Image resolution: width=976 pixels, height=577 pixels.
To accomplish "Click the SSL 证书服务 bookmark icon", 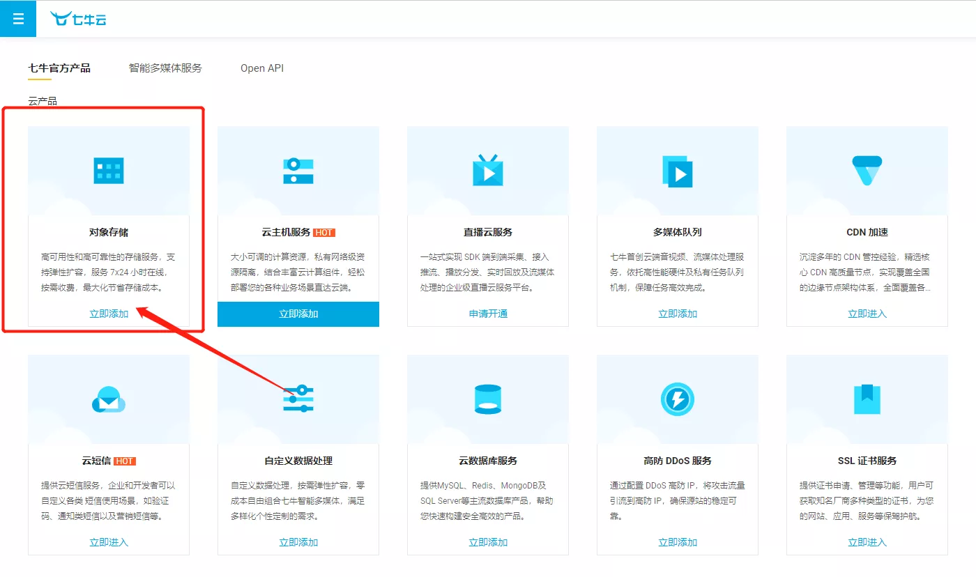I will click(x=867, y=399).
